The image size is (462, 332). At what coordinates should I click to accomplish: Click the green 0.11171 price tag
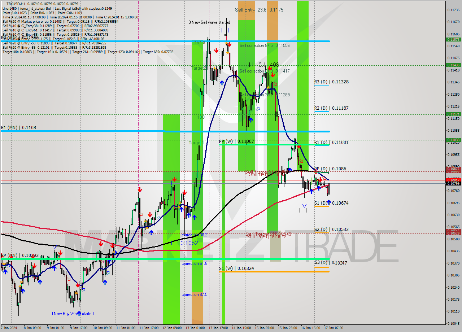(453, 114)
